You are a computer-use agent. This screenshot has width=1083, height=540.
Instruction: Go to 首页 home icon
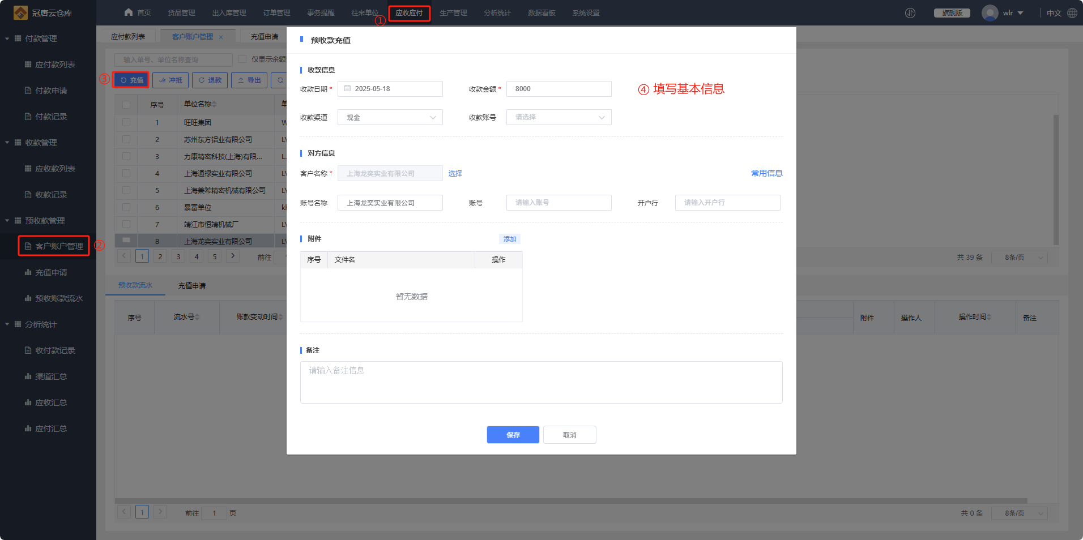pyautogui.click(x=129, y=12)
